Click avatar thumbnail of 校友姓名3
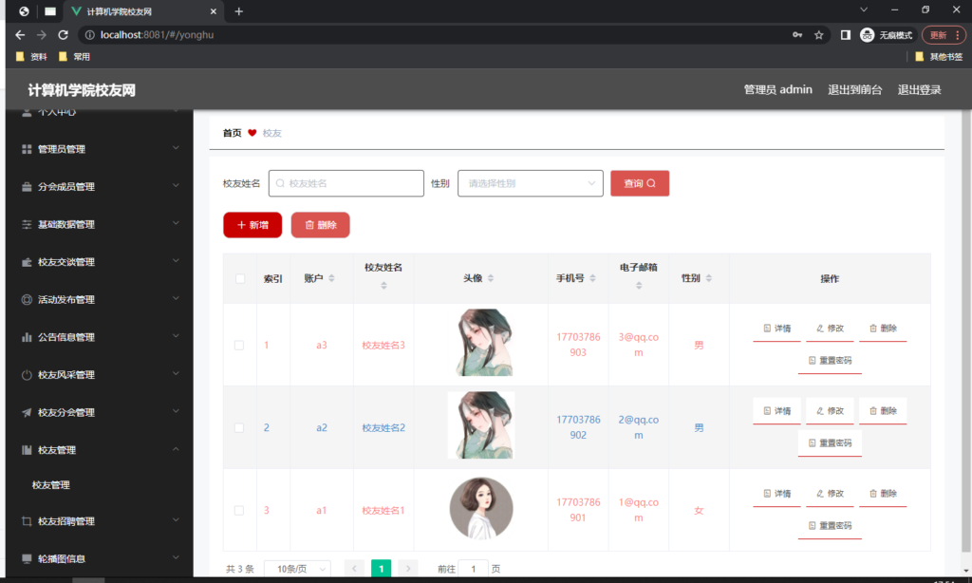The image size is (972, 583). pyautogui.click(x=485, y=343)
